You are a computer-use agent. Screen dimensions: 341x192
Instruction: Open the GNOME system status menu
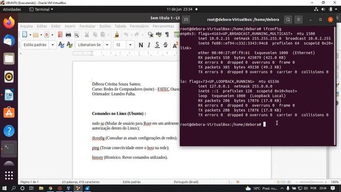click(326, 10)
